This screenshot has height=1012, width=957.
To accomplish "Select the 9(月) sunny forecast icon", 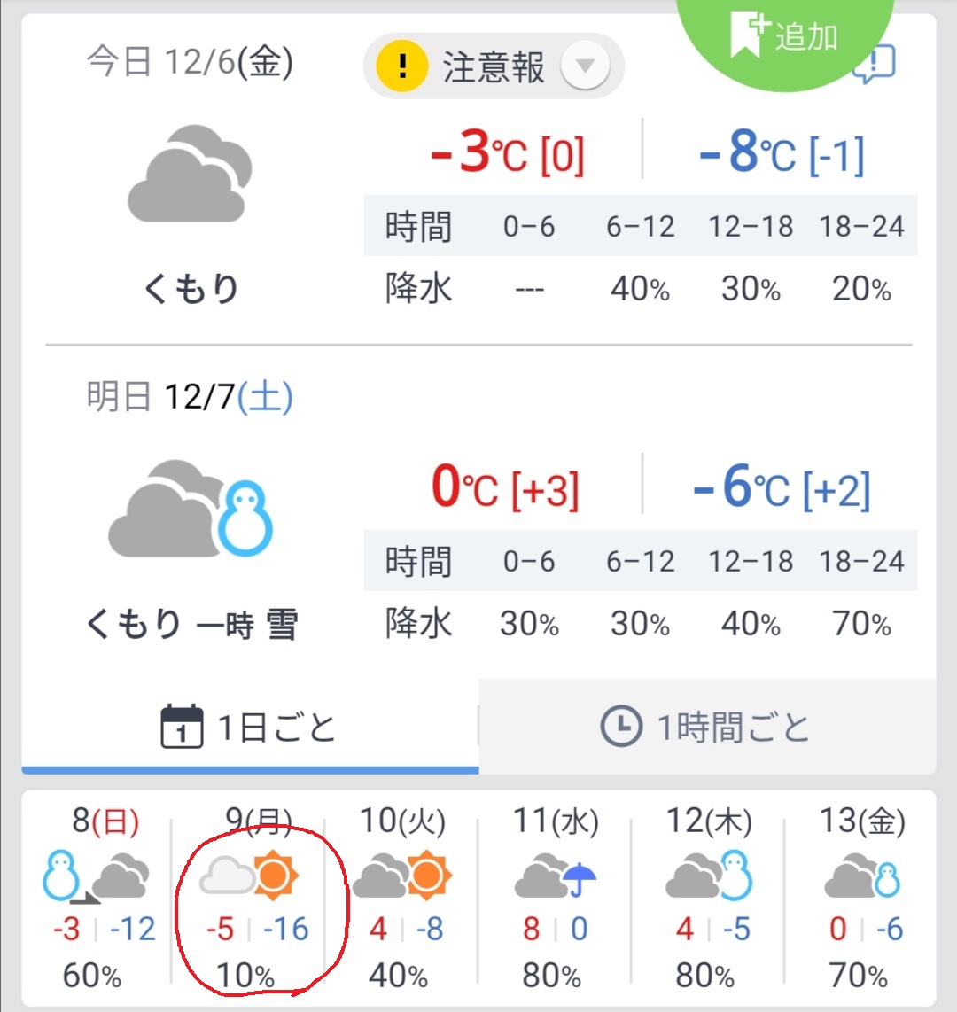I will tap(249, 876).
